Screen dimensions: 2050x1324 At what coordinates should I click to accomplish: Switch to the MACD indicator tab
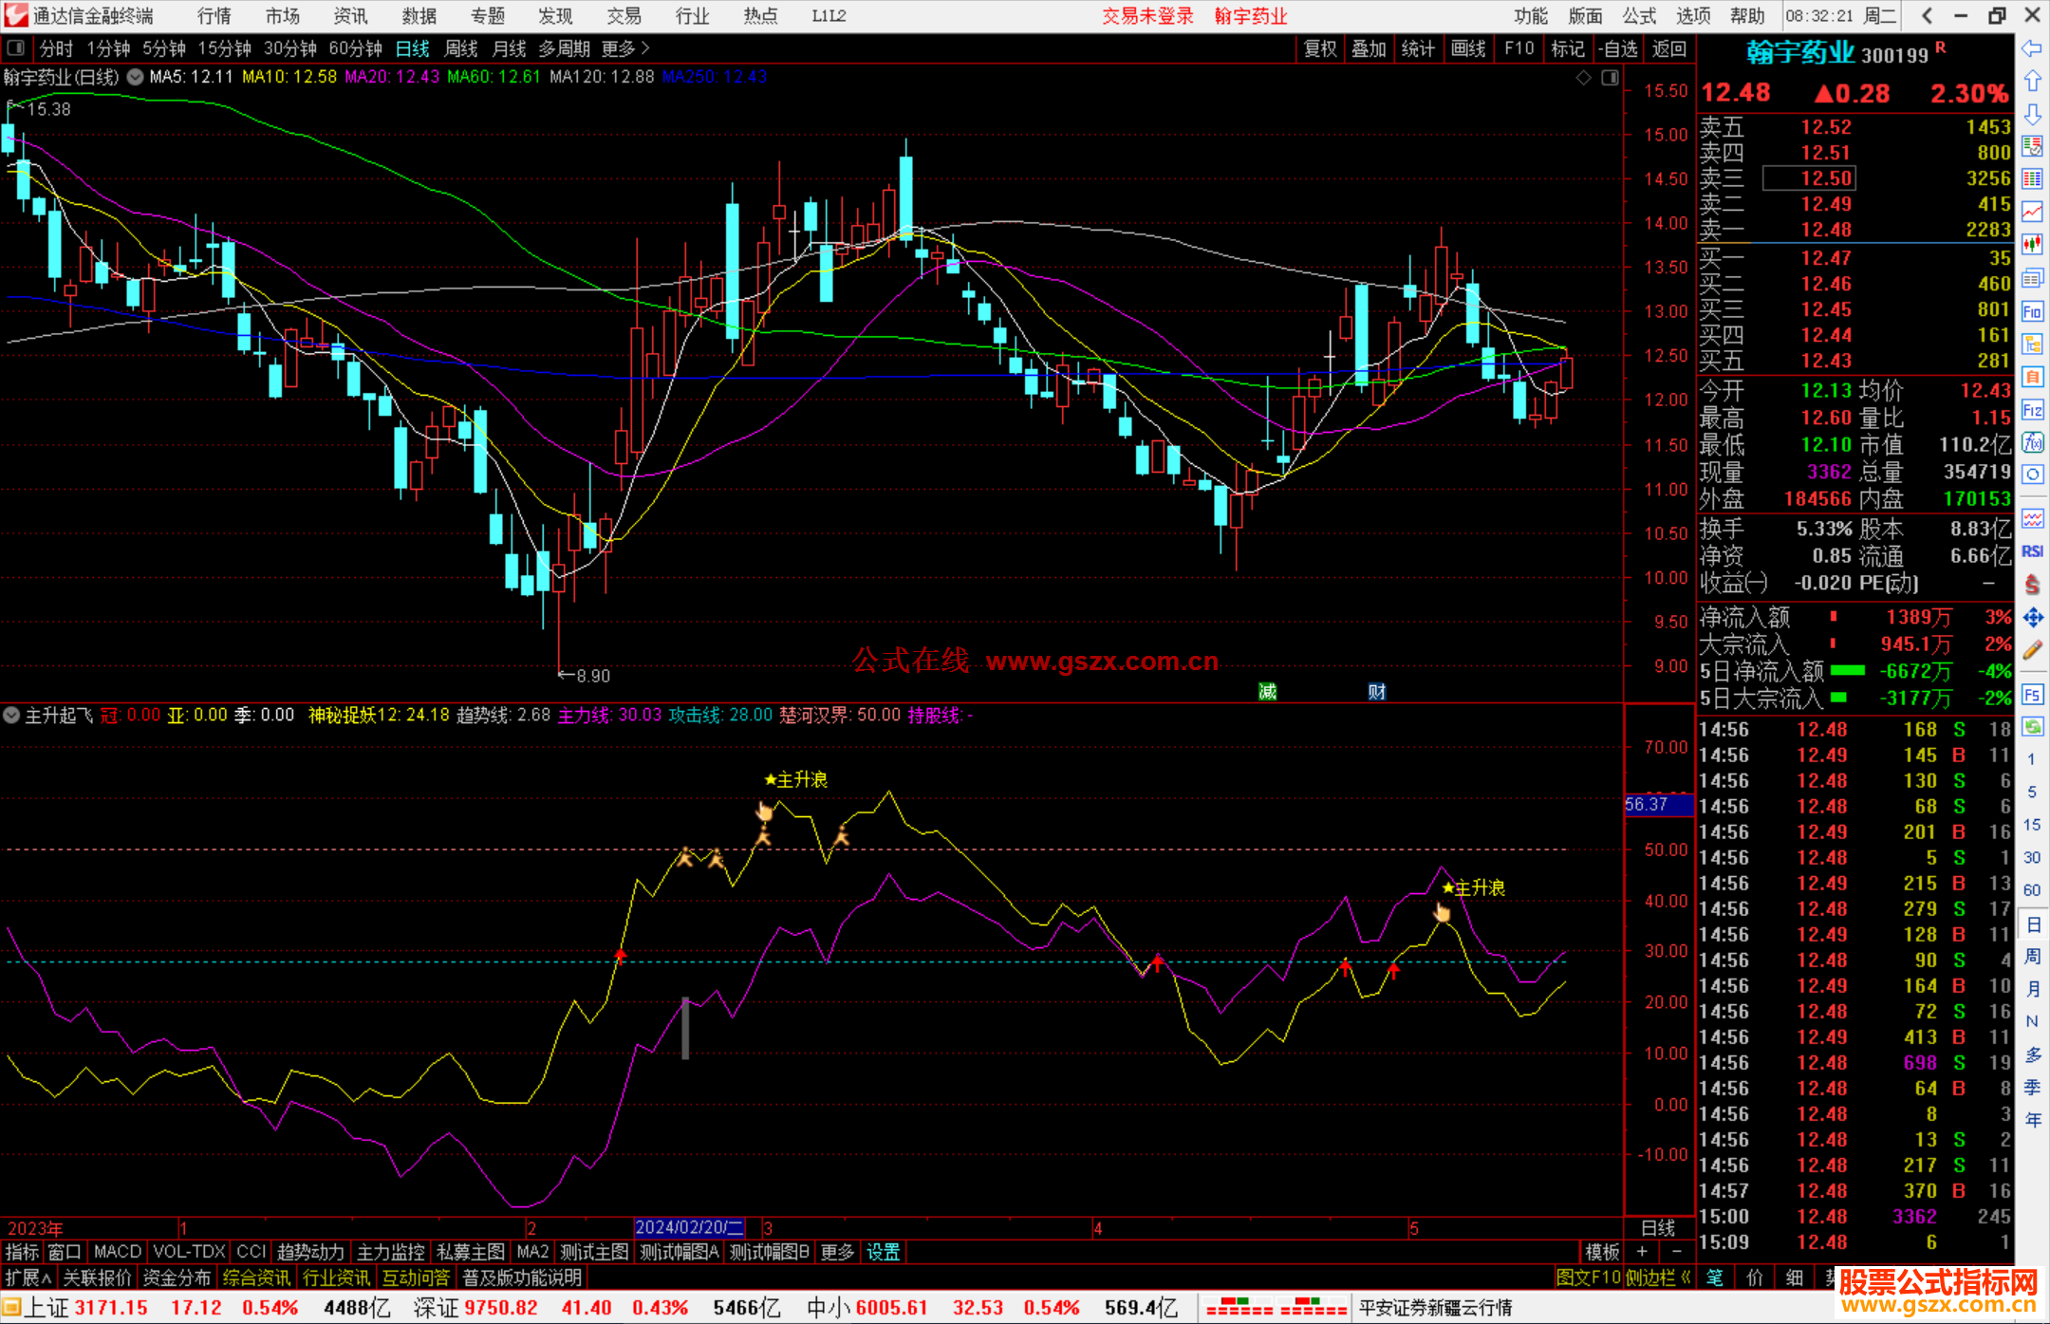point(118,1252)
